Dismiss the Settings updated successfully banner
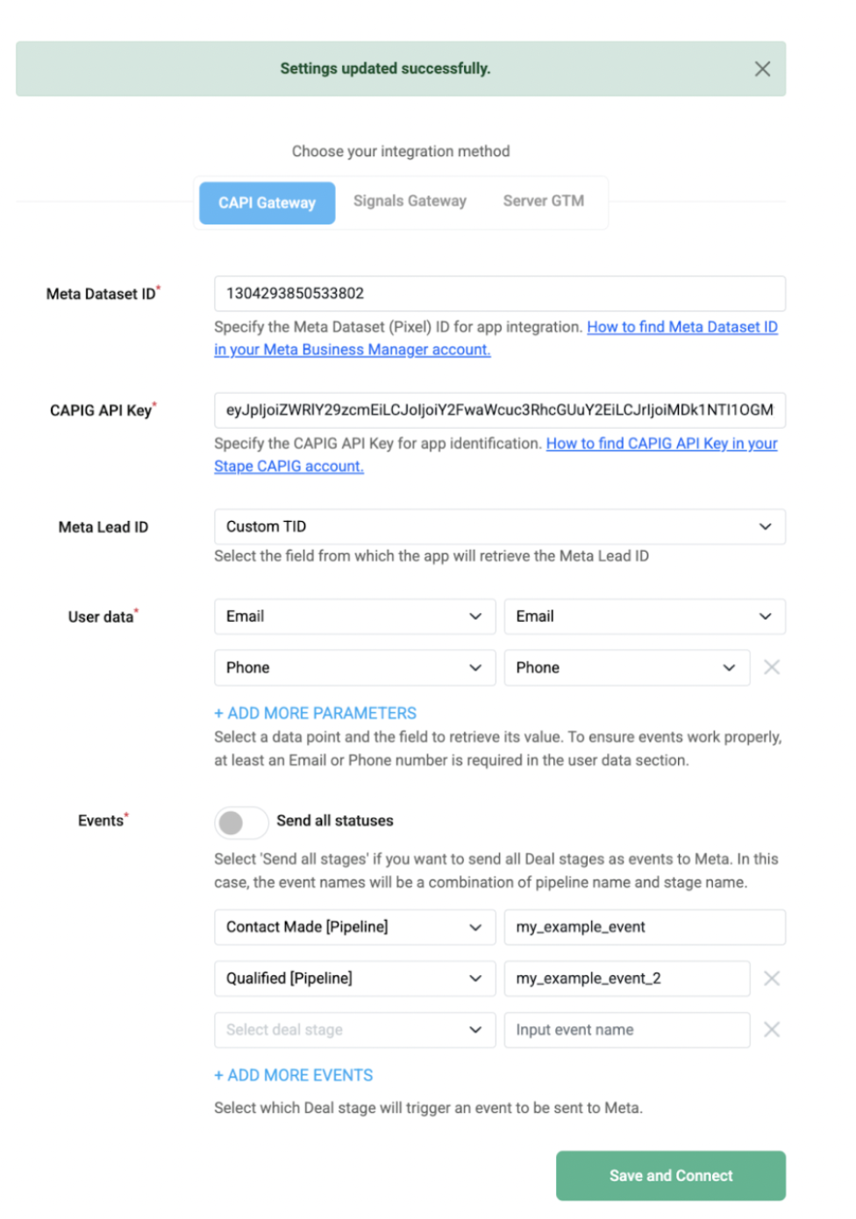This screenshot has width=856, height=1219. (x=762, y=68)
